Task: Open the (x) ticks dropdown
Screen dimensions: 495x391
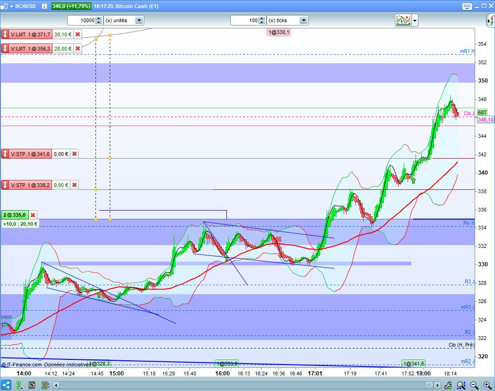Action: coord(303,20)
